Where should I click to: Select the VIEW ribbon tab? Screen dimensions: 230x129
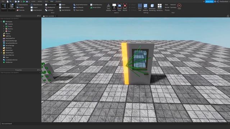tap(52, 1)
